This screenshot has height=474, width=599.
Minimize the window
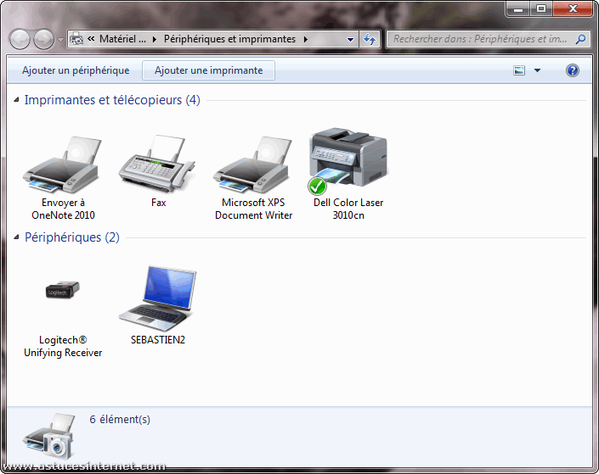click(x=518, y=8)
